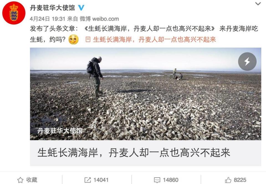This screenshot has height=184, width=266.
Task: Select the 收藏 favorite label
Action: point(32,180)
